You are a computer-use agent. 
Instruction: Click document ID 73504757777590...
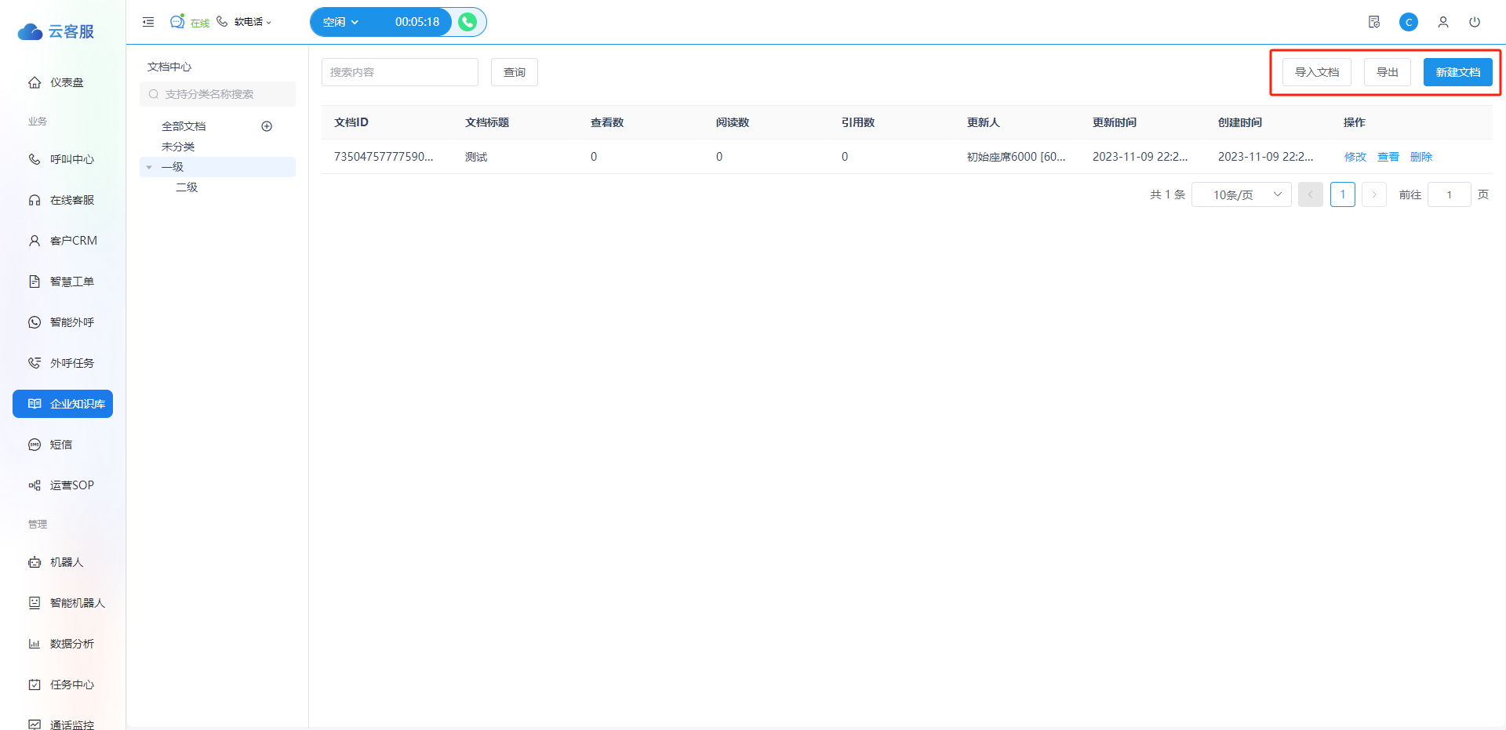(384, 157)
